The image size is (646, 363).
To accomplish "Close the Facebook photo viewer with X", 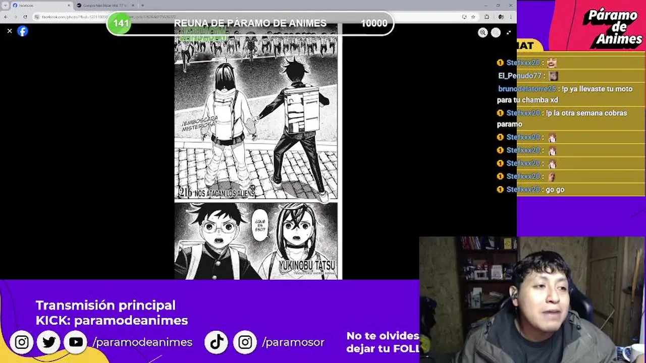I will [x=9, y=31].
